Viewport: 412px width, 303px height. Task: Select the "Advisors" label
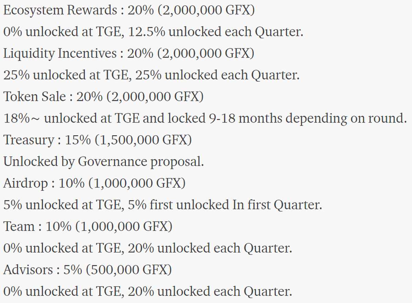(x=28, y=270)
